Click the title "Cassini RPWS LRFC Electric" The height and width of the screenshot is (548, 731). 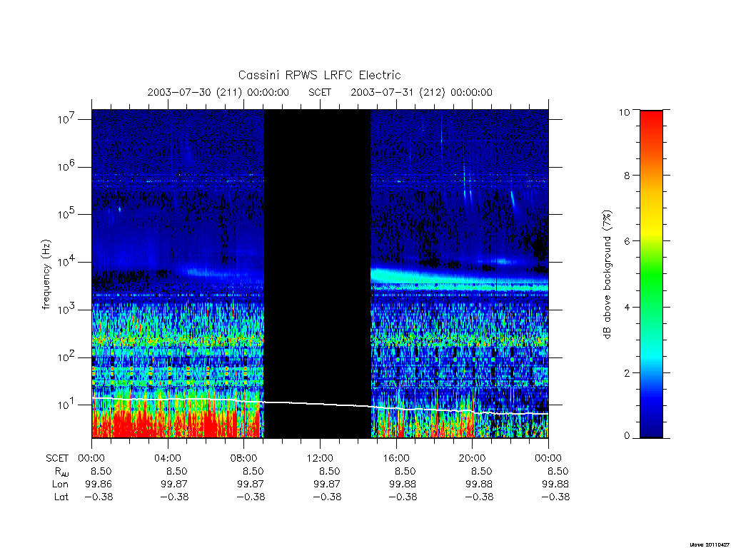tap(319, 75)
